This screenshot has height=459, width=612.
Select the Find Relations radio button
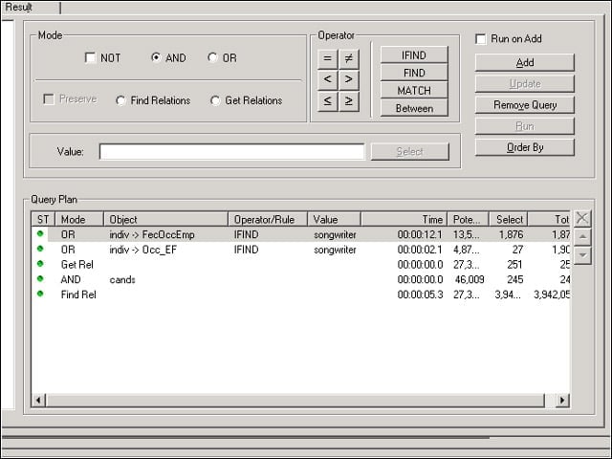120,100
